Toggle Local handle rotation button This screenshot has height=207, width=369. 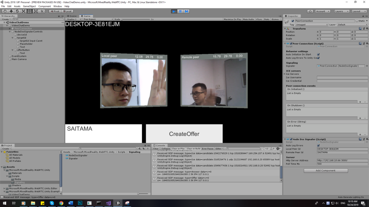coord(67,11)
